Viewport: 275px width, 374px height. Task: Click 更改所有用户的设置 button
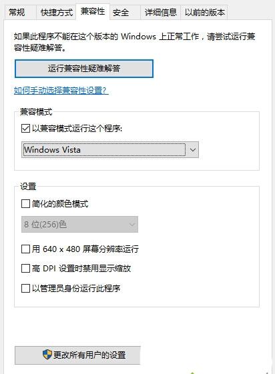[x=77, y=355]
